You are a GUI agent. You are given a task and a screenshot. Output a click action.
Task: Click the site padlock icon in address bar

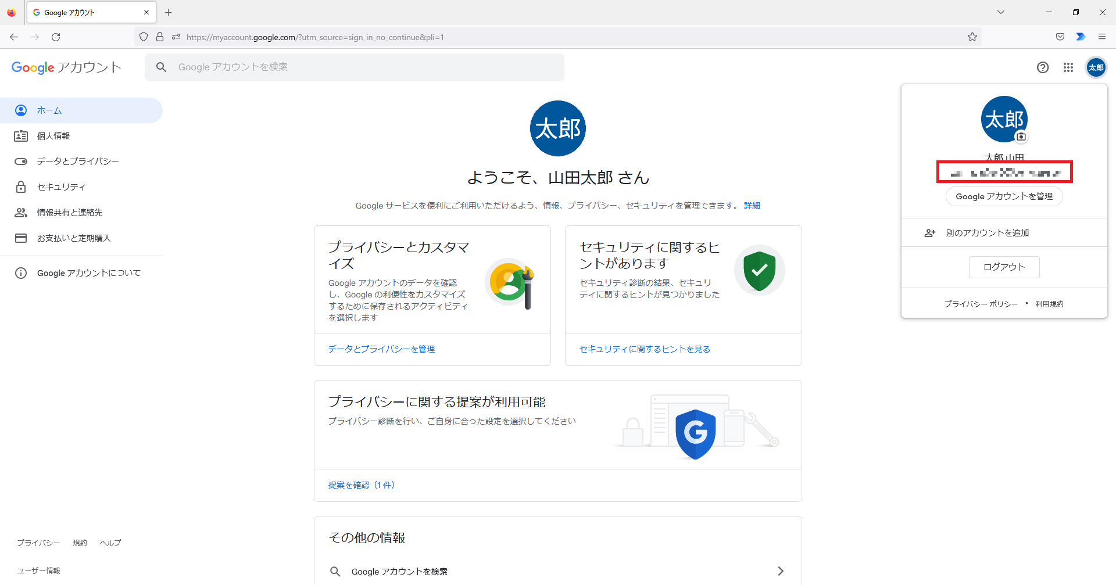[160, 37]
